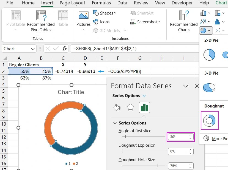Open the Fill & Line paint bucket tab
228x170 pixels.
pos(117,107)
